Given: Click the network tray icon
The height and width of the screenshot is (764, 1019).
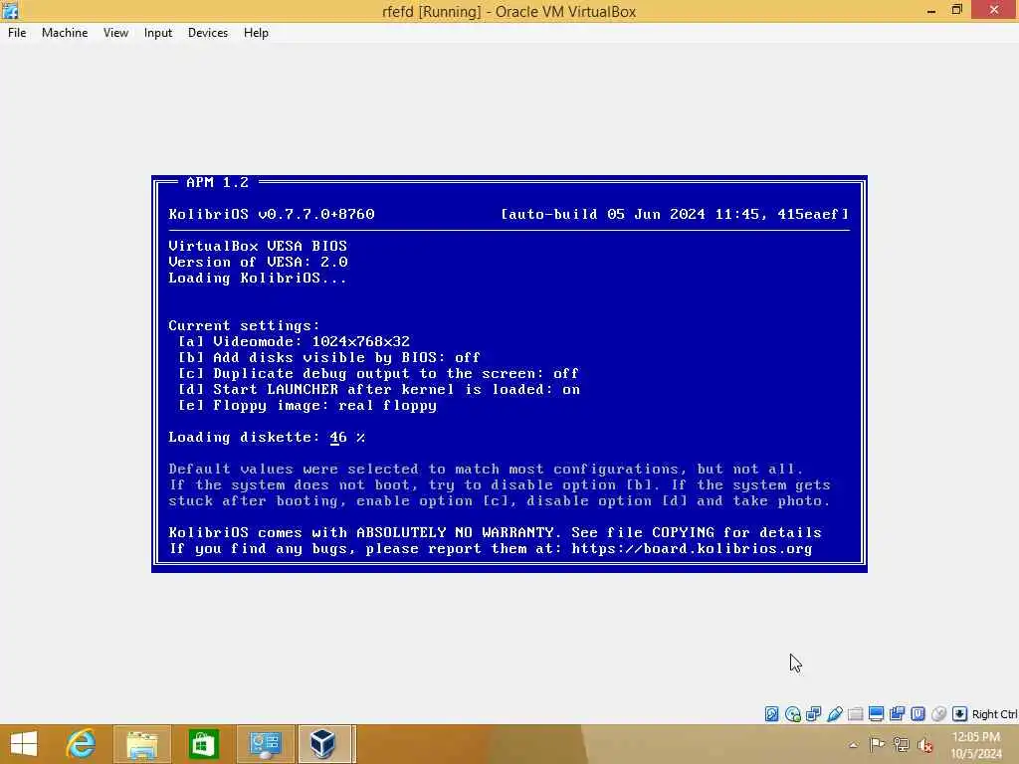Looking at the screenshot, I should pyautogui.click(x=901, y=744).
